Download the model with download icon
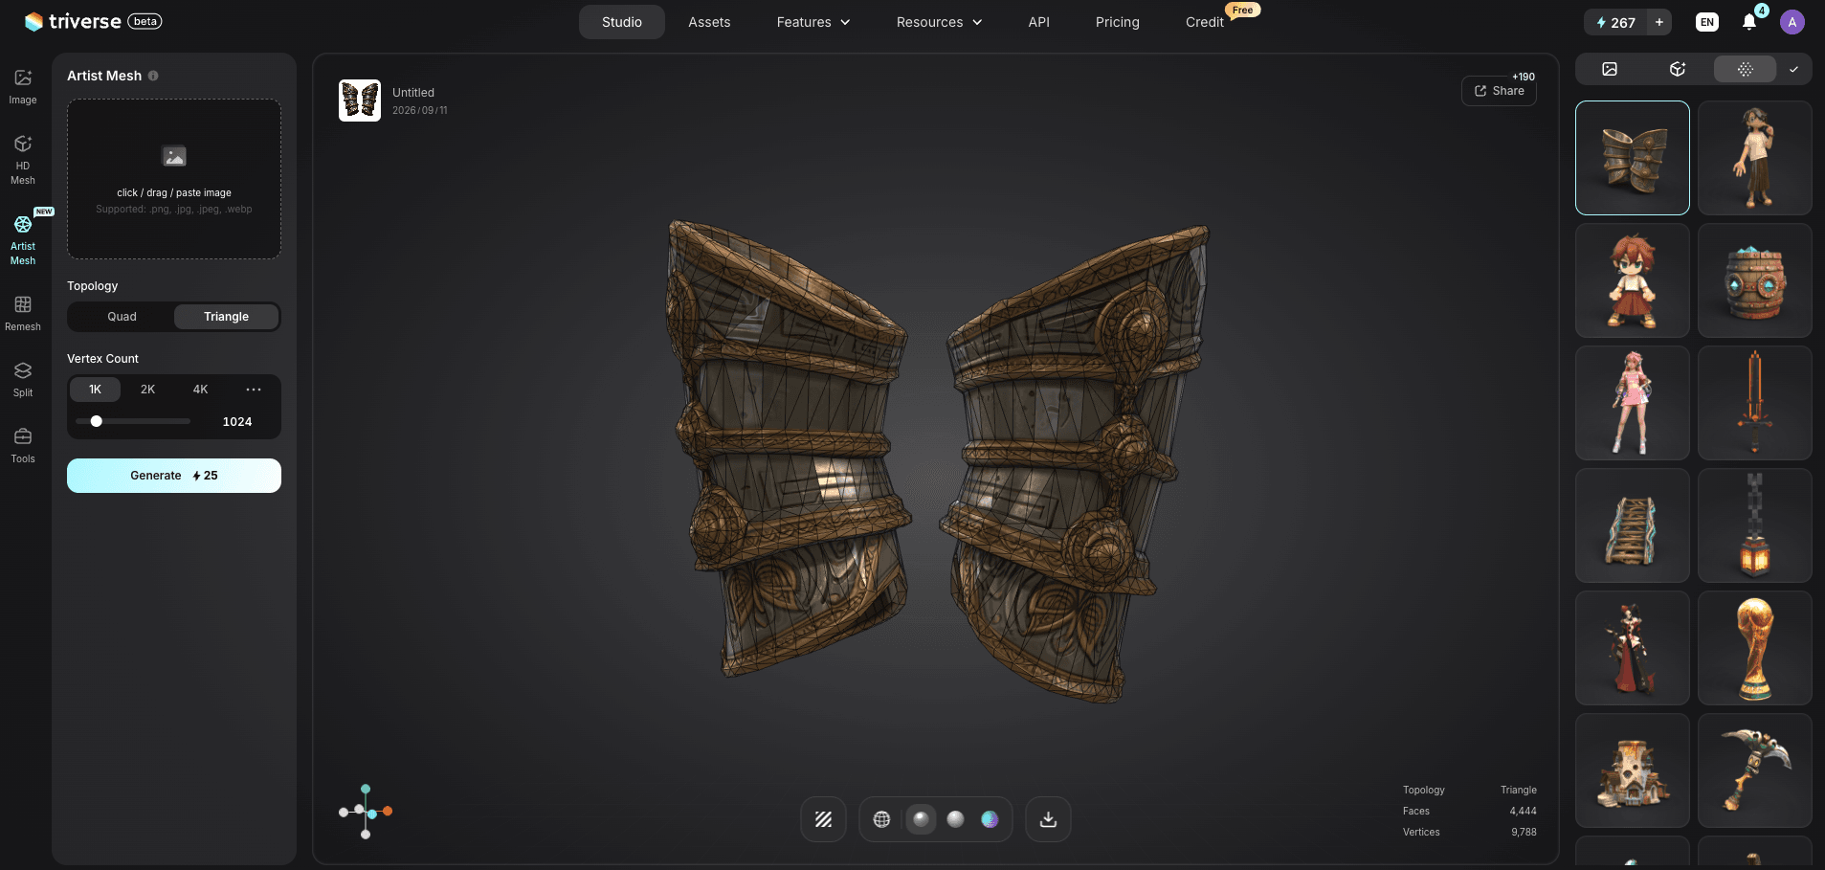Screen dimensions: 1825x870 tap(1048, 819)
